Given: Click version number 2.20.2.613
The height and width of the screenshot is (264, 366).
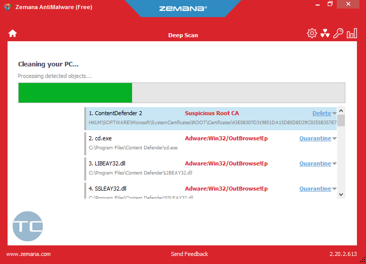Looking at the screenshot, I should [x=343, y=254].
